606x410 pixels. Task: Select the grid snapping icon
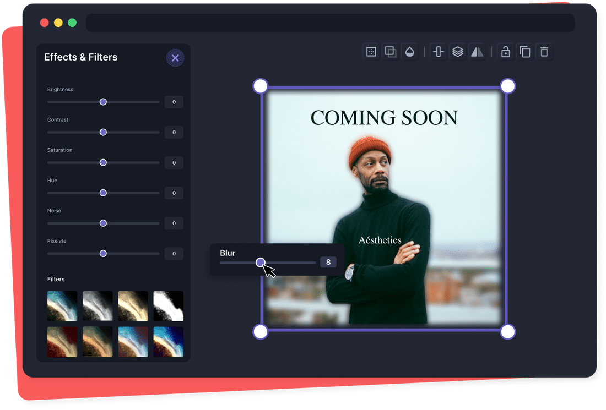[371, 51]
